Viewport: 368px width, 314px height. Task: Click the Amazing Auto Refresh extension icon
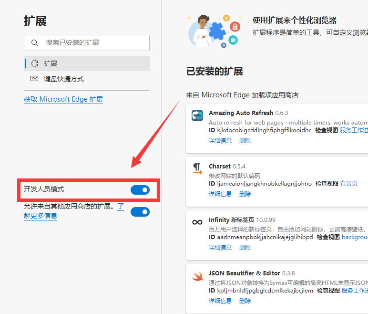click(197, 115)
